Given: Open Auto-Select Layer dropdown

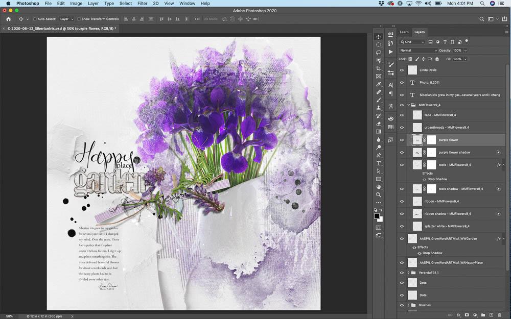Looking at the screenshot, I should 67,19.
